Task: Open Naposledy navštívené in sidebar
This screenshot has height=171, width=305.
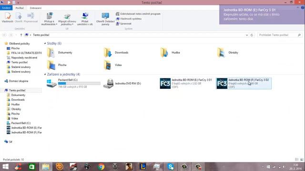Action: click(24, 57)
